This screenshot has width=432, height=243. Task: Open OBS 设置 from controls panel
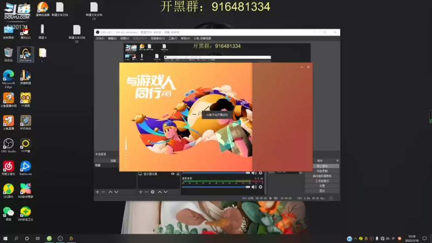pyautogui.click(x=322, y=186)
